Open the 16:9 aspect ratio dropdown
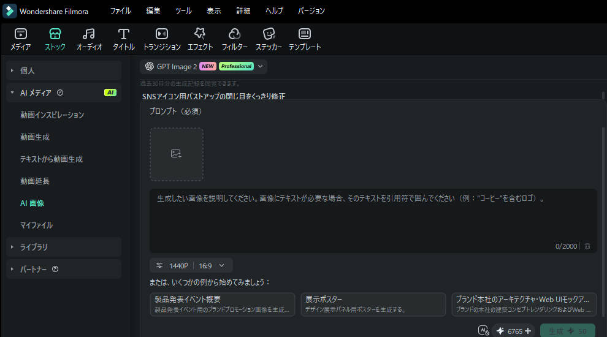This screenshot has width=607, height=337. tap(212, 265)
